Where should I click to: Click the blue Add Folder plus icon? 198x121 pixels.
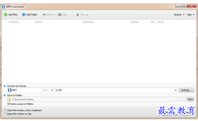click(24, 15)
